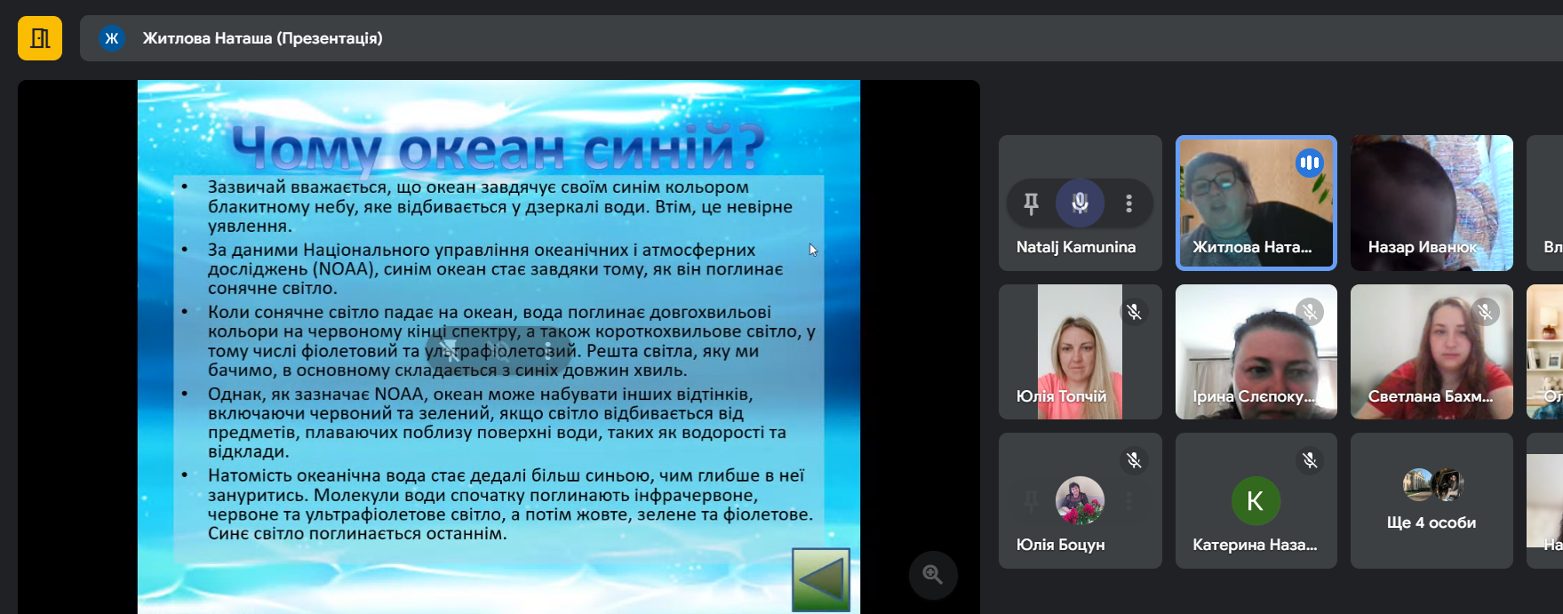Click the yellow Meet icon in top-left corner

(x=40, y=38)
